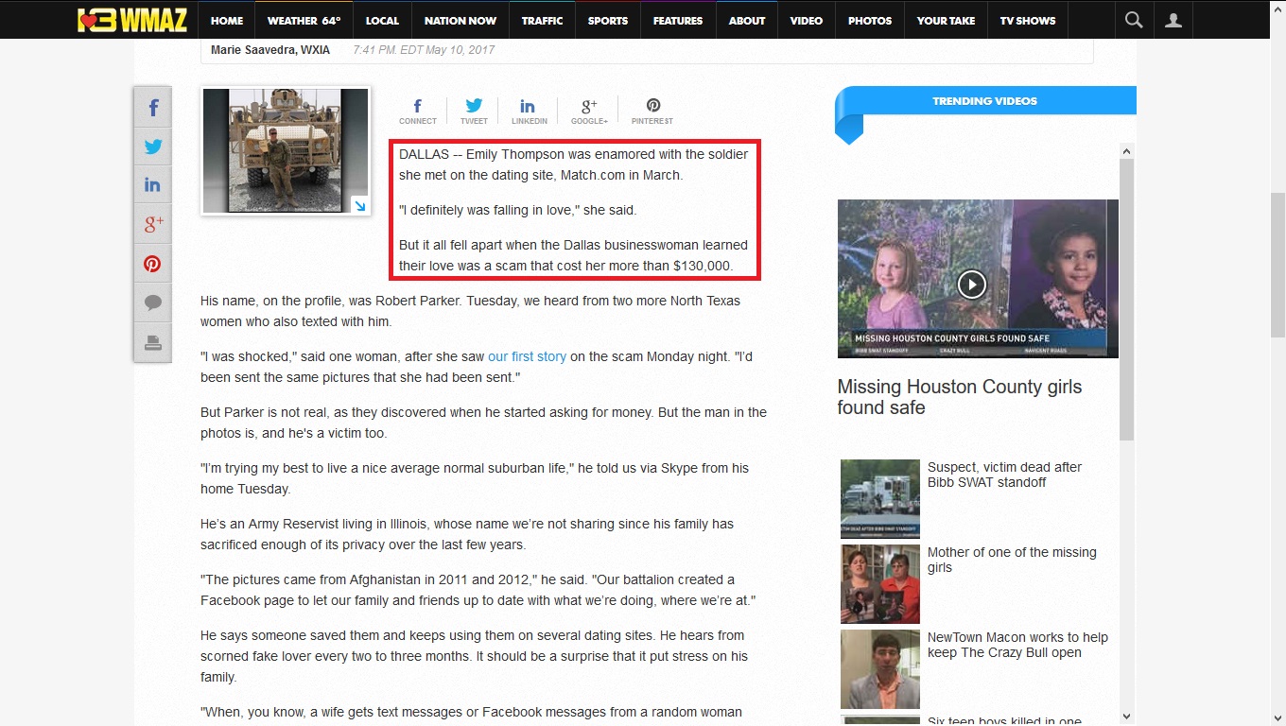1286x726 pixels.
Task: Open the YOUR TAKE menu item
Action: [x=946, y=20]
